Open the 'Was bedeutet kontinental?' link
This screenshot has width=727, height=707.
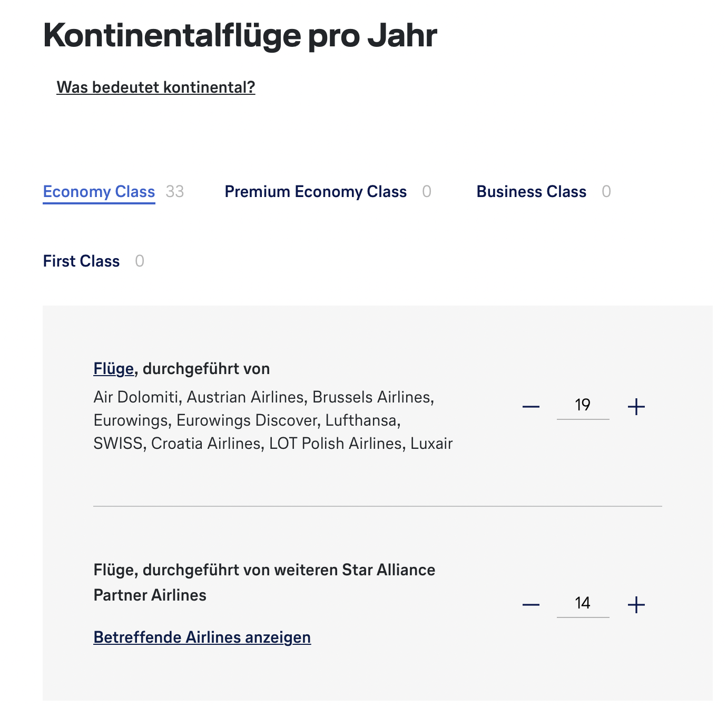pos(156,87)
